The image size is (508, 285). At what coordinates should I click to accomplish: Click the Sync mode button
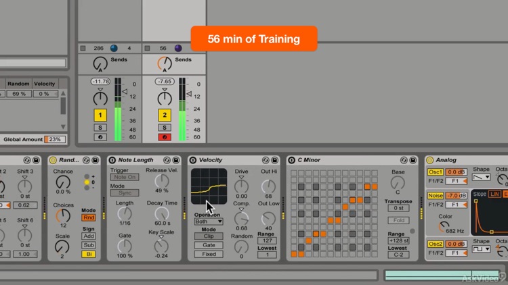[x=125, y=193]
